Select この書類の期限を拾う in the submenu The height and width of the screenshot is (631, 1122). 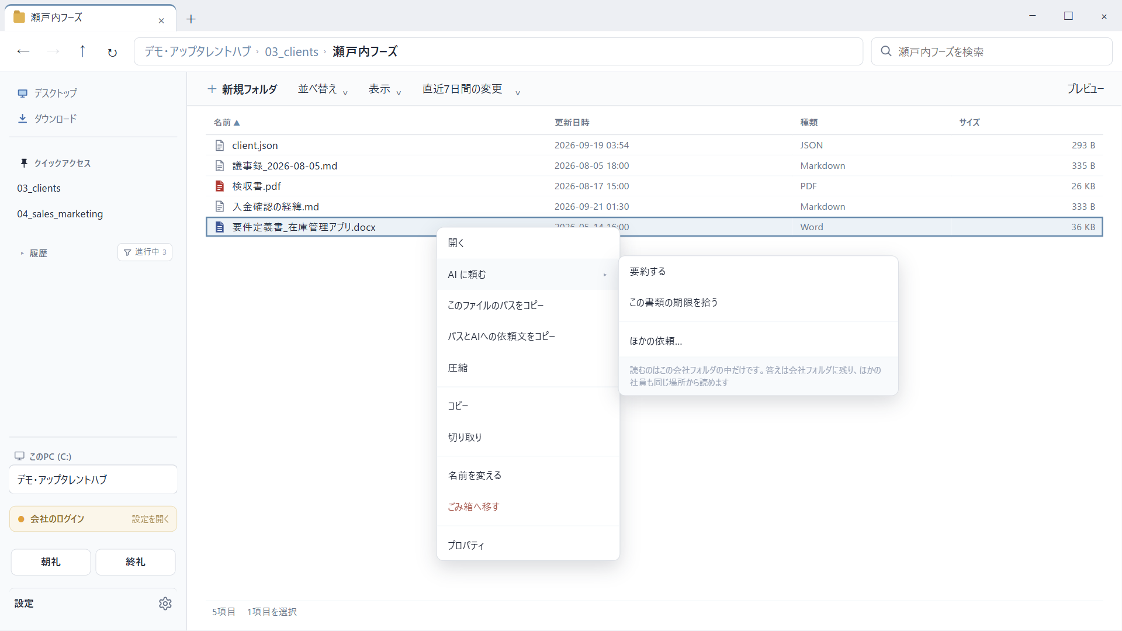(758, 303)
